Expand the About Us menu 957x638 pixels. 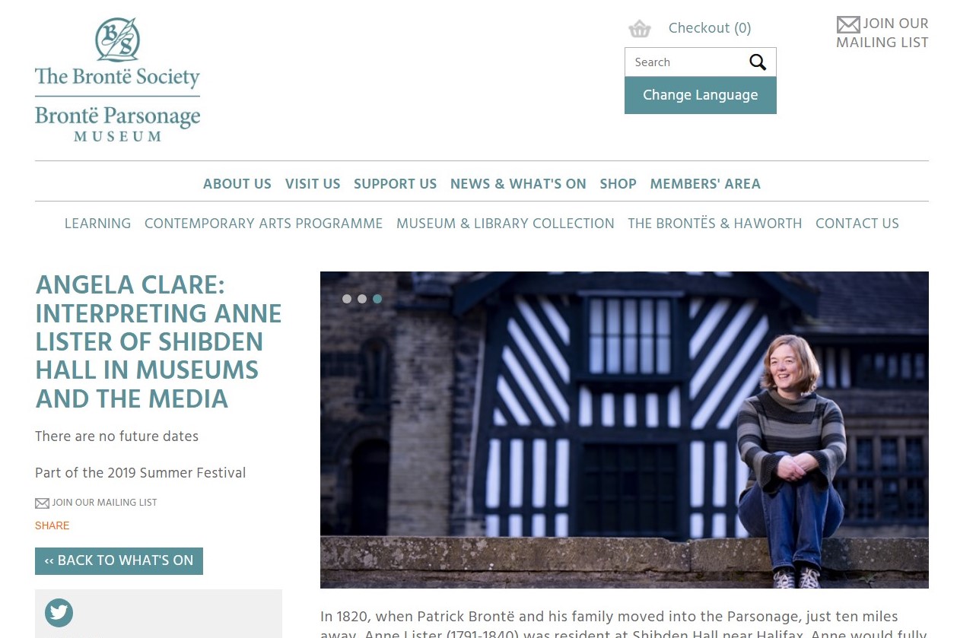[237, 184]
